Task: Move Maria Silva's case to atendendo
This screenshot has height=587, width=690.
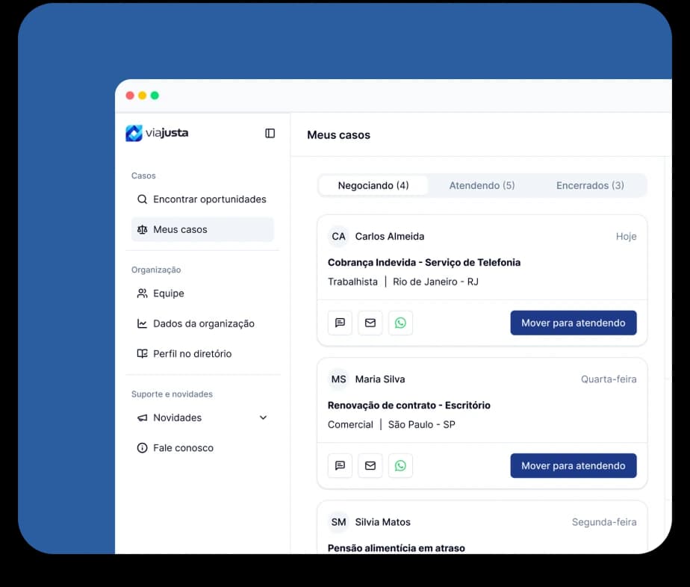Action: 574,465
